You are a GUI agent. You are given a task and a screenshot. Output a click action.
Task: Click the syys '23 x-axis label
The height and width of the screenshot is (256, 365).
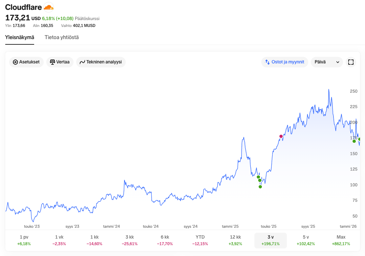coord(72,226)
